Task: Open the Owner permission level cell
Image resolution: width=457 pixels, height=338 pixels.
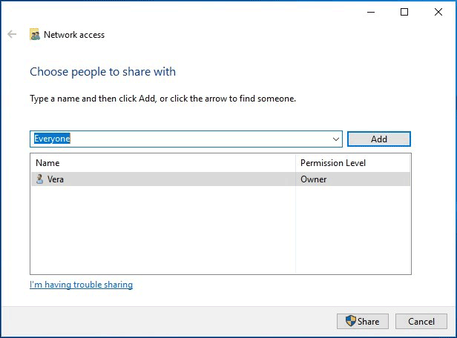Action: pos(314,179)
